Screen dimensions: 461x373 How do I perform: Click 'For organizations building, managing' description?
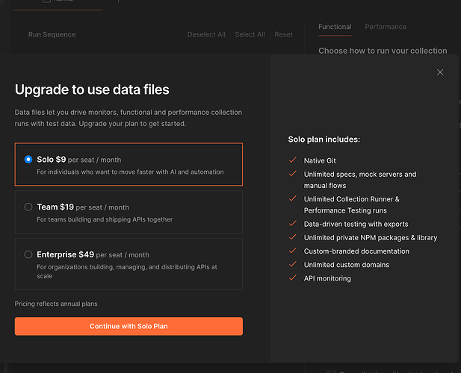[127, 272]
